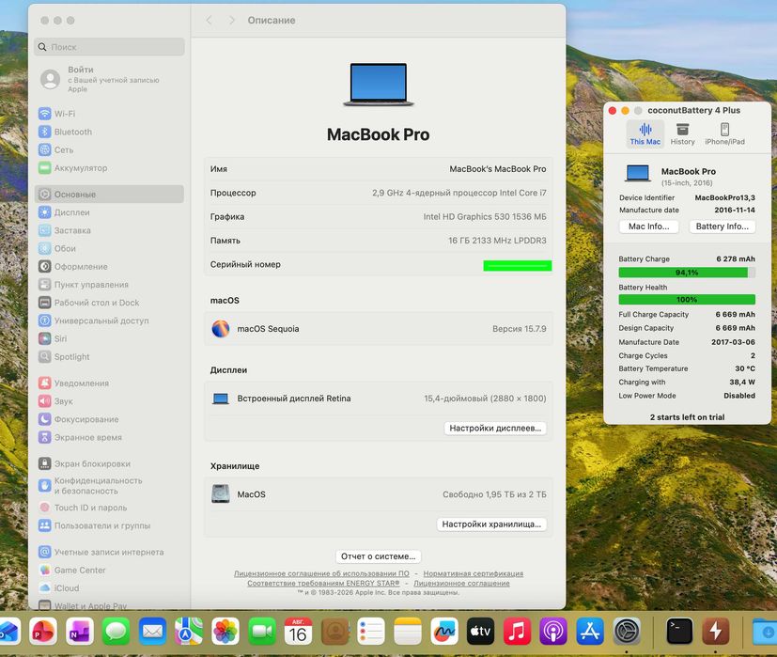Click Отчет о системе button

[378, 556]
